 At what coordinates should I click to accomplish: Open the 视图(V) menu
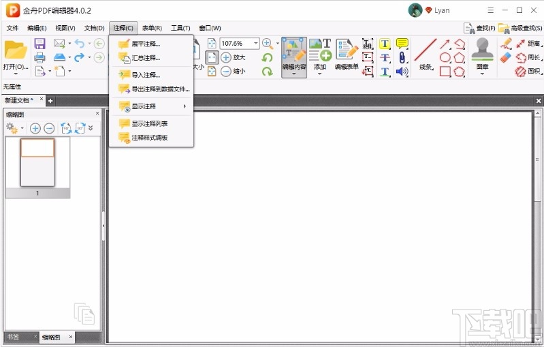[x=65, y=28]
